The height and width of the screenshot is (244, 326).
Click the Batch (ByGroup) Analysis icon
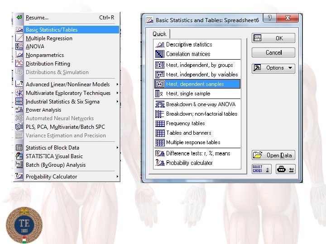coord(19,164)
